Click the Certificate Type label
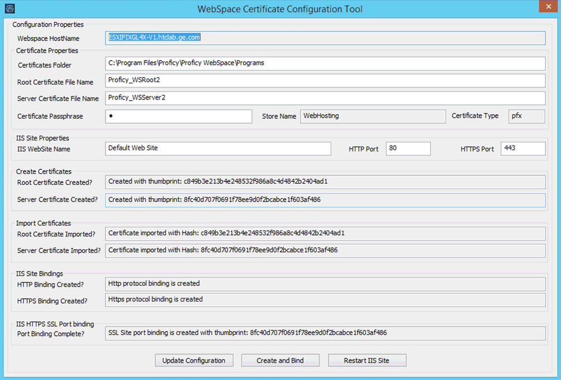The height and width of the screenshot is (380, 561). point(475,116)
